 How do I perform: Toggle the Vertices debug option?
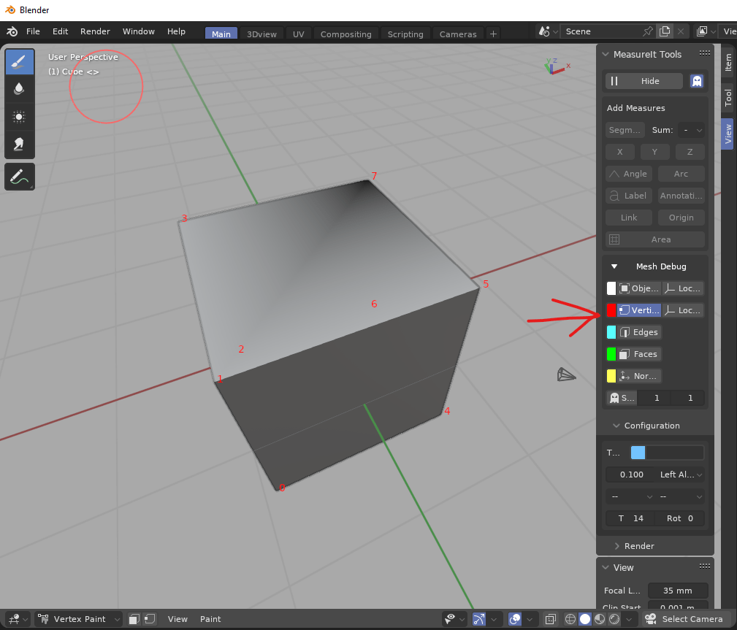pos(639,310)
